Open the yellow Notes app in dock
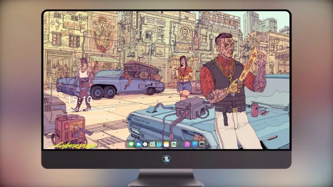This screenshot has width=333, height=187. click(x=166, y=144)
